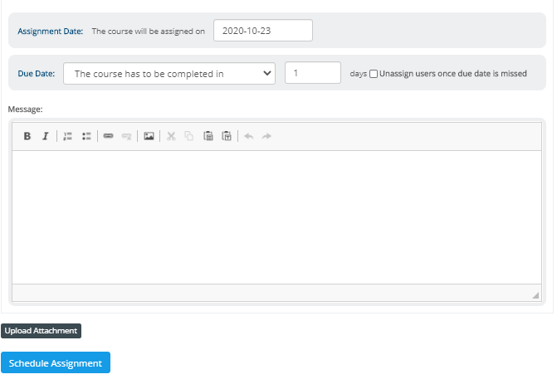
Task: Click the copy icon
Action: (189, 136)
